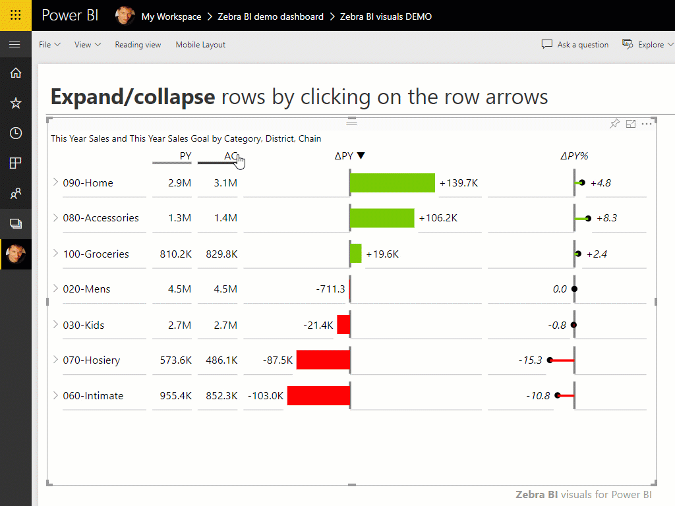
Task: Open the File menu
Action: point(49,44)
